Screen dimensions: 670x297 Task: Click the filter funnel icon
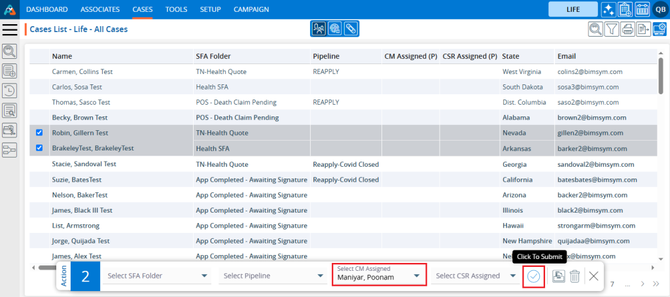pos(612,29)
